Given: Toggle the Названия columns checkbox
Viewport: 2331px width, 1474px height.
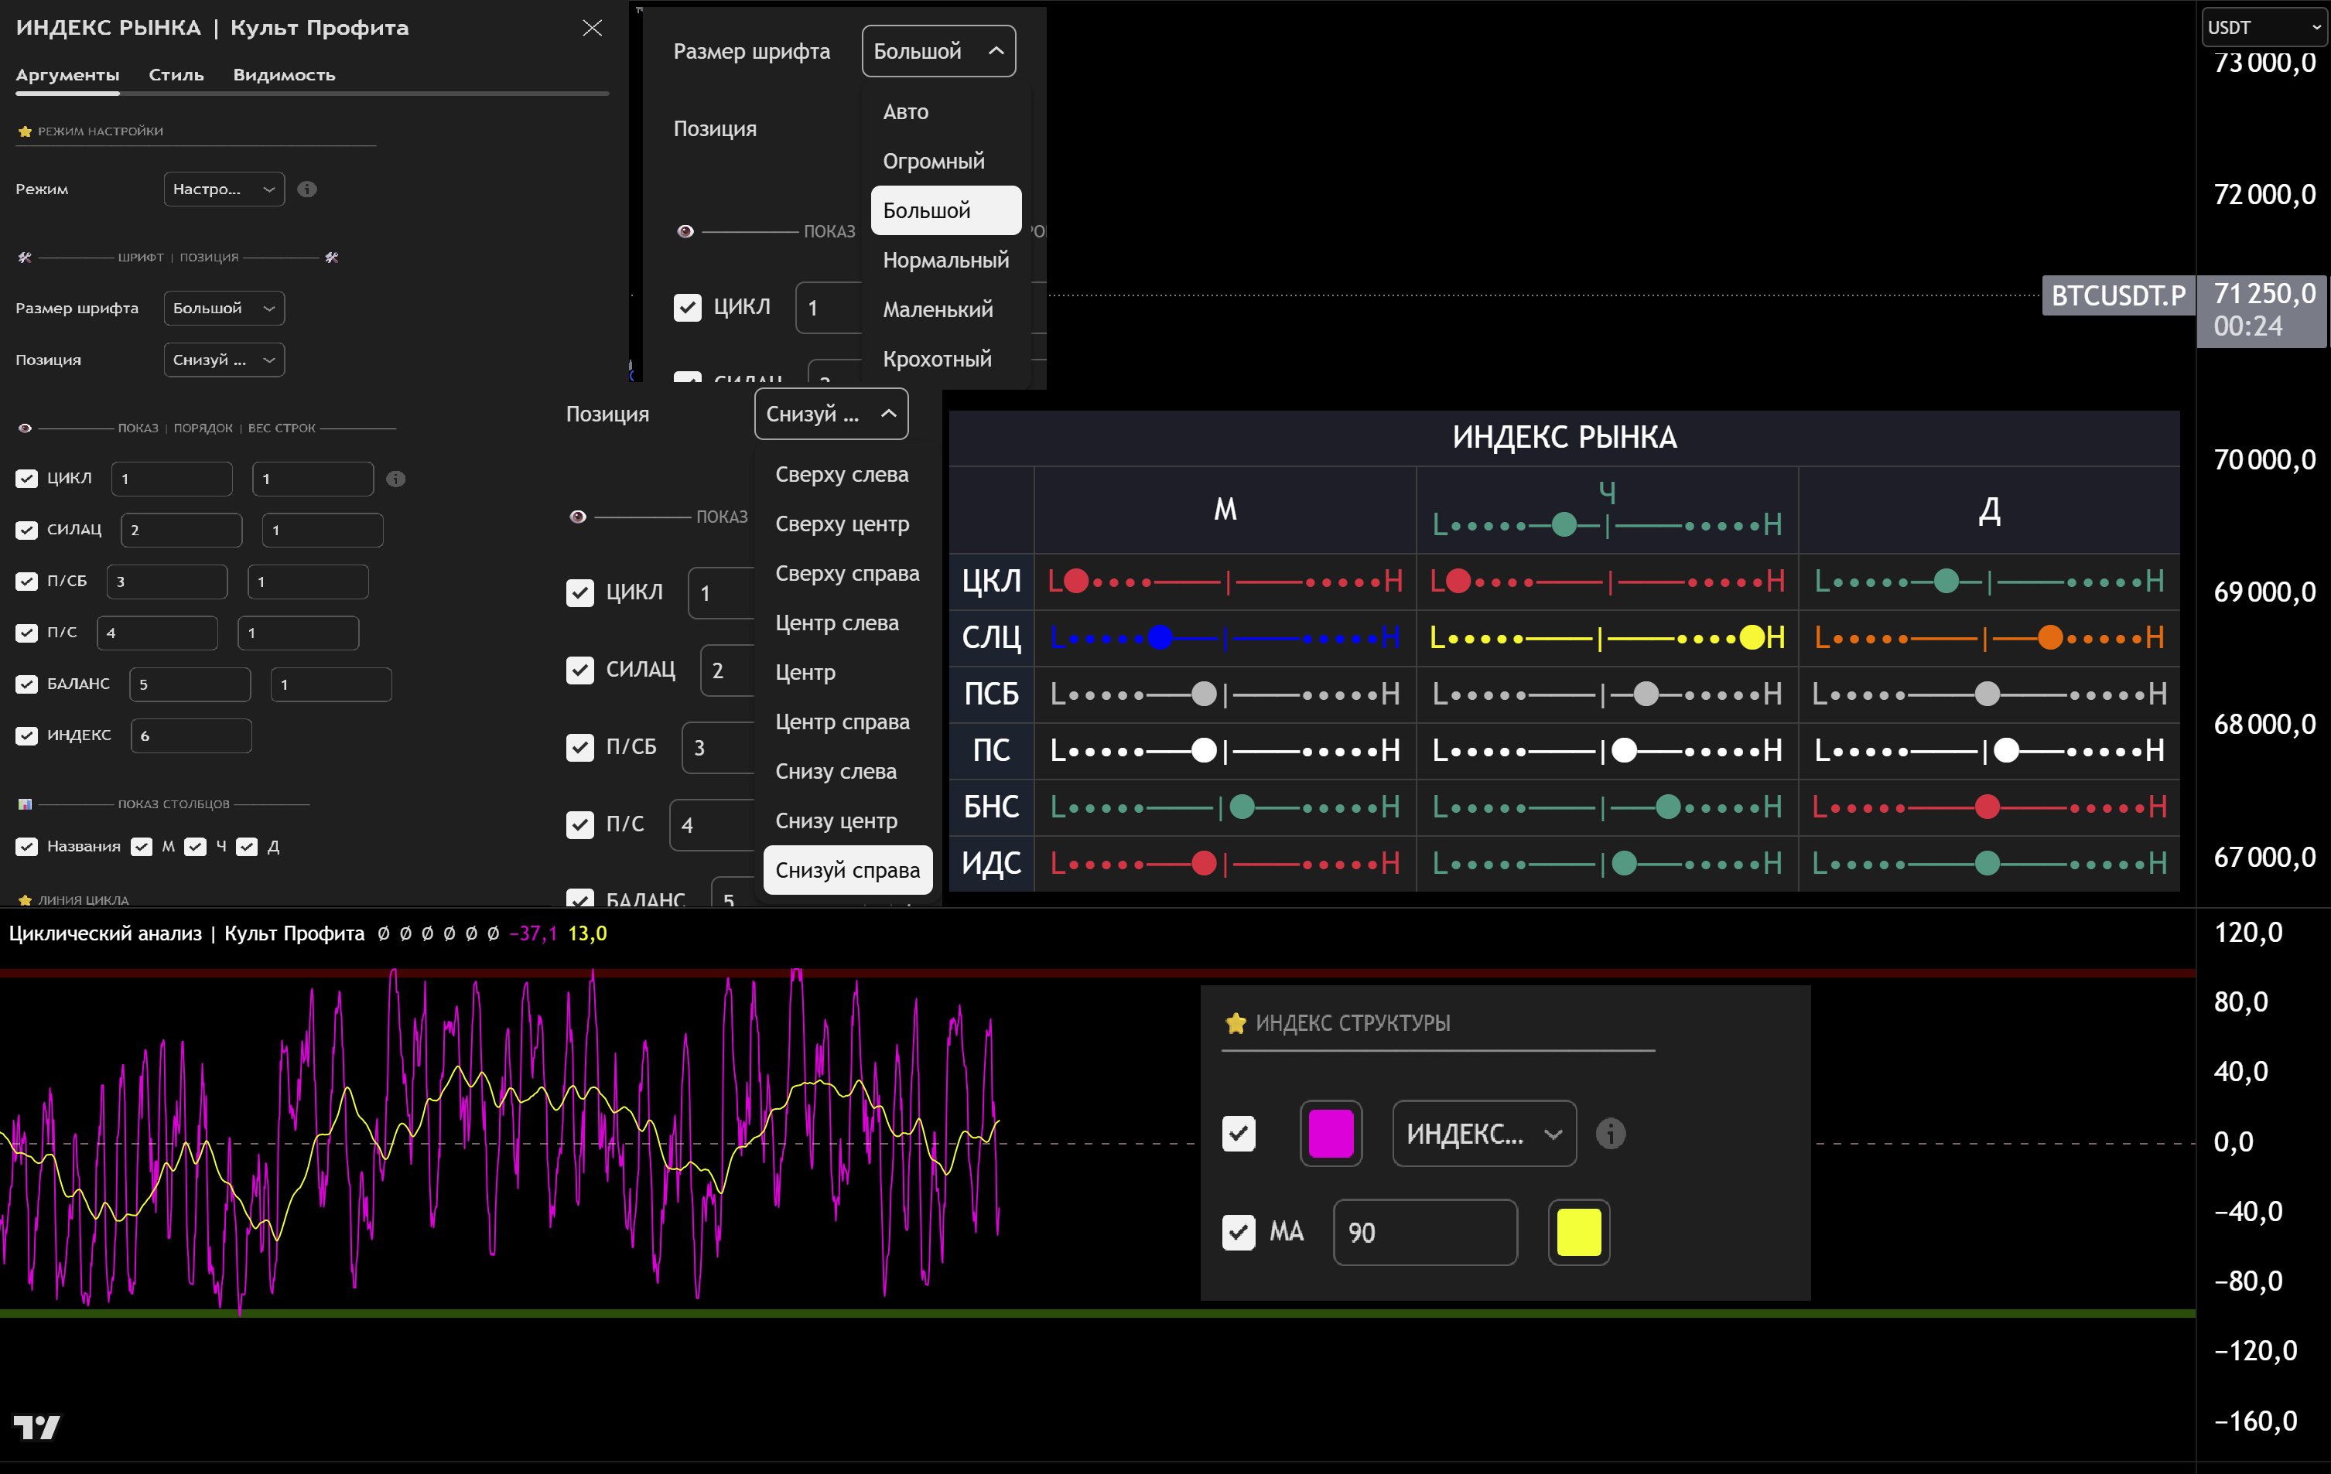Looking at the screenshot, I should [27, 847].
